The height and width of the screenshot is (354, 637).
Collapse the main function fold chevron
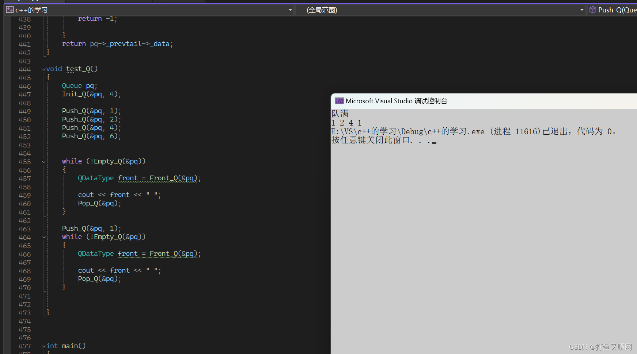pos(44,346)
